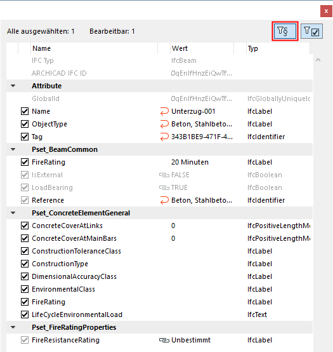Click the TRUE value of LoadBearing

pos(180,187)
